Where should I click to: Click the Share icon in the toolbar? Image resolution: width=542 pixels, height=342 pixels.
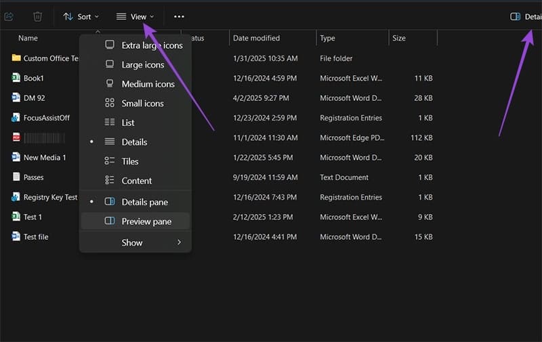[9, 16]
